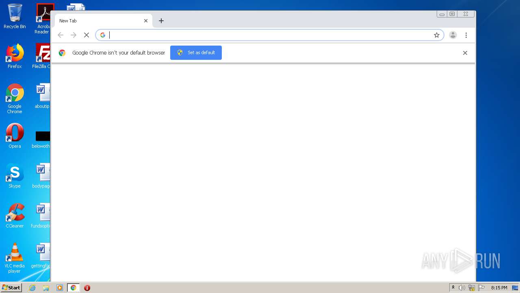The width and height of the screenshot is (520, 293).
Task: Close the New Tab tab
Action: tap(146, 21)
